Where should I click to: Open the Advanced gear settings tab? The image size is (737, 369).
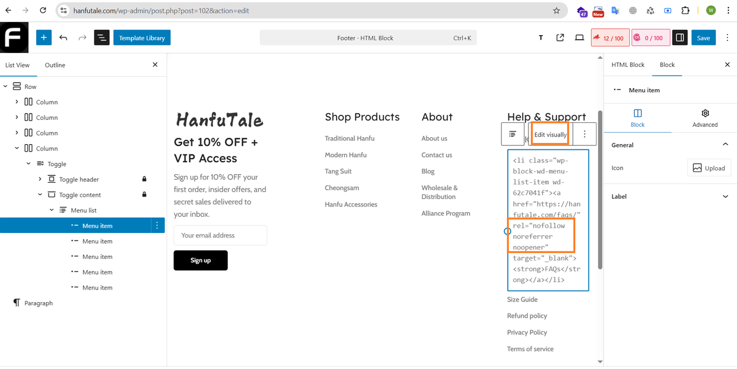[705, 118]
